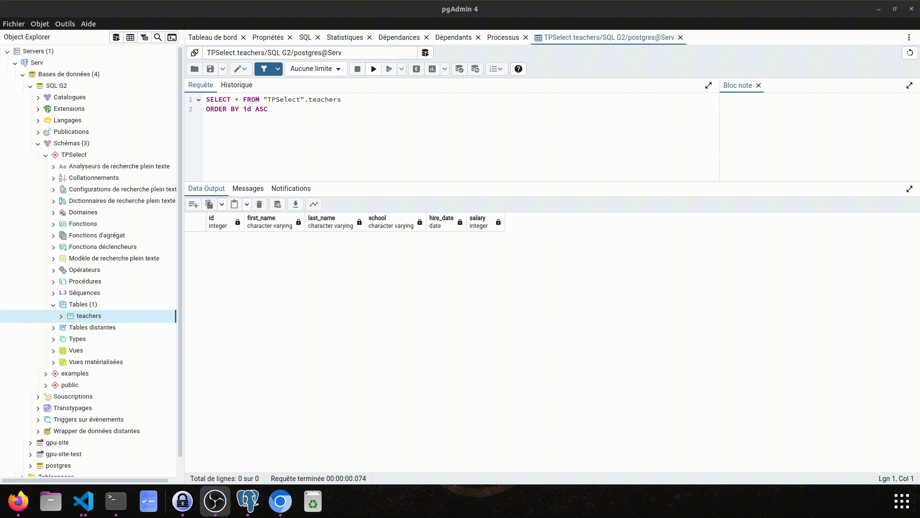920x518 pixels.
Task: Click the Object Explorer PSQL terminal icon
Action: 172,37
